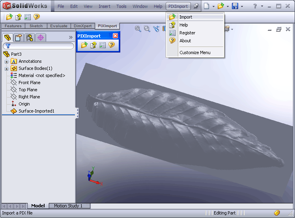Click Import icon in floating PIXImport toolbar
This screenshot has width=295, height=218.
[x=84, y=45]
